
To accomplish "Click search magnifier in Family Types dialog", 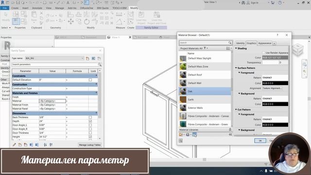I will click(100, 65).
